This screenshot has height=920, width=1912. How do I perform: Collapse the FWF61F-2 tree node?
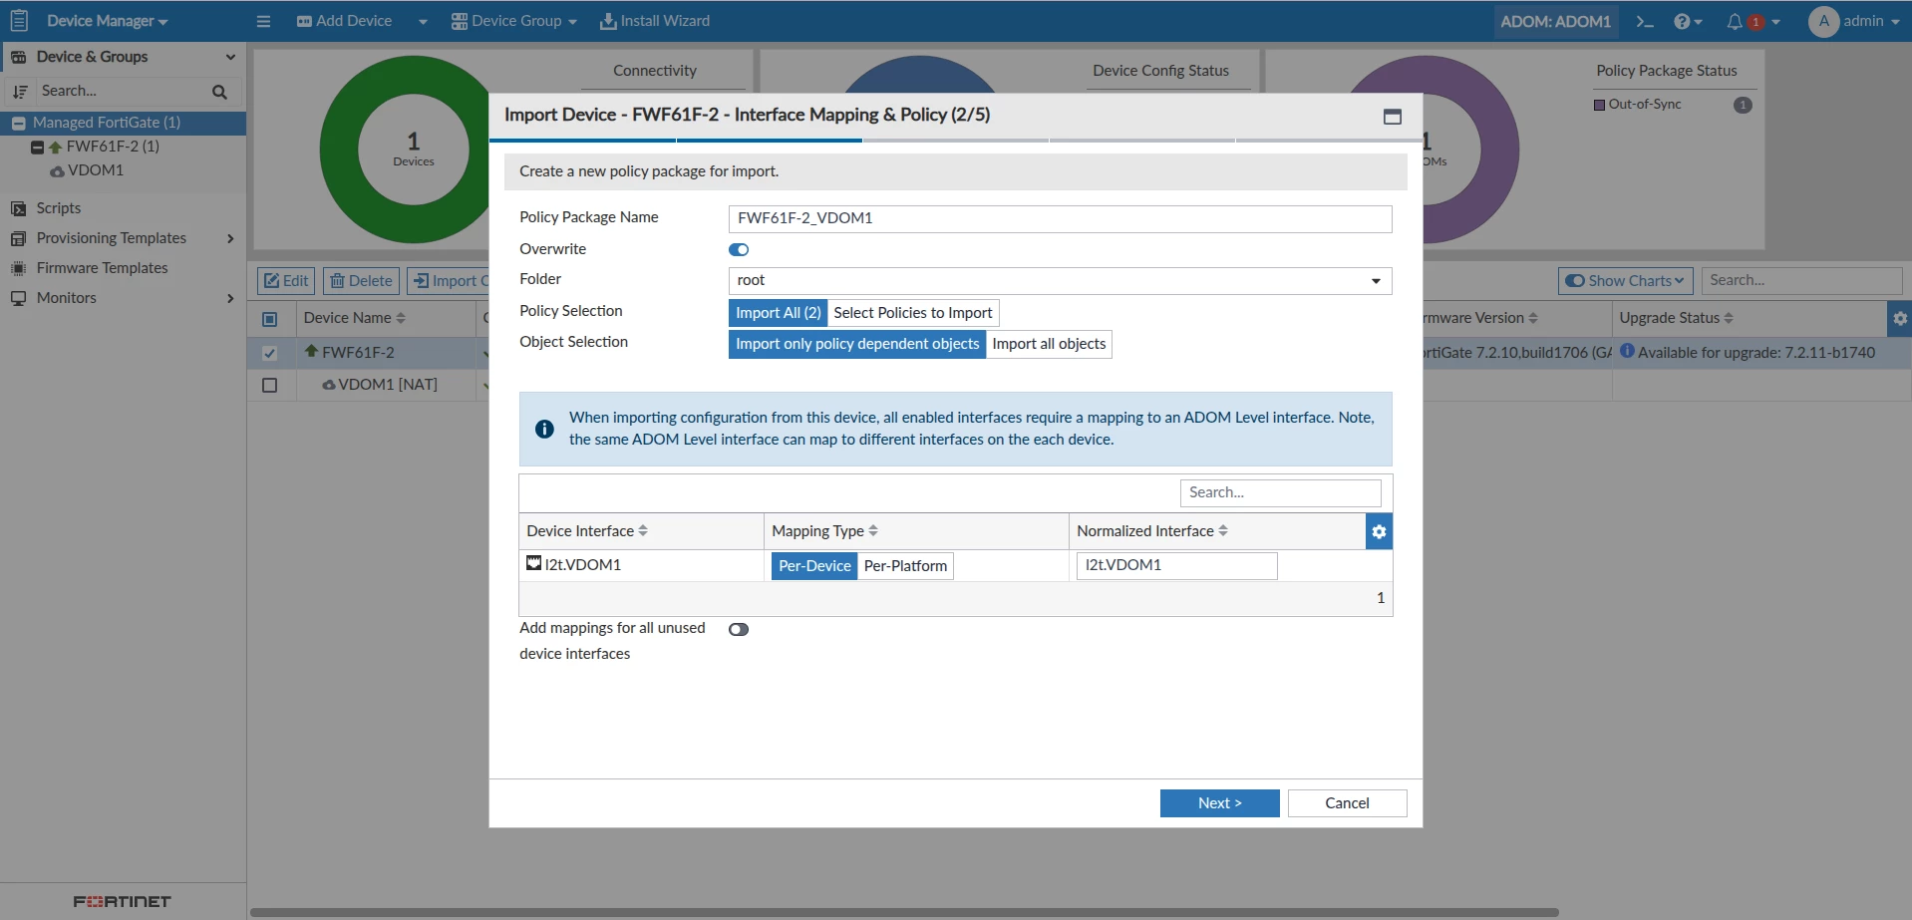point(37,147)
